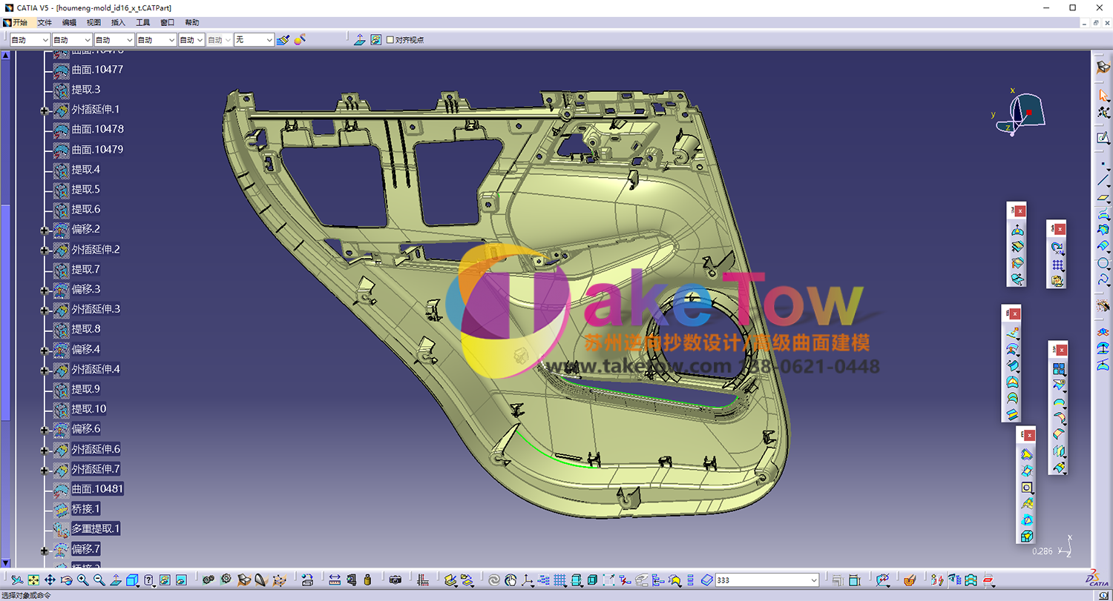
Task: Select the Normal View icon
Action: (116, 580)
